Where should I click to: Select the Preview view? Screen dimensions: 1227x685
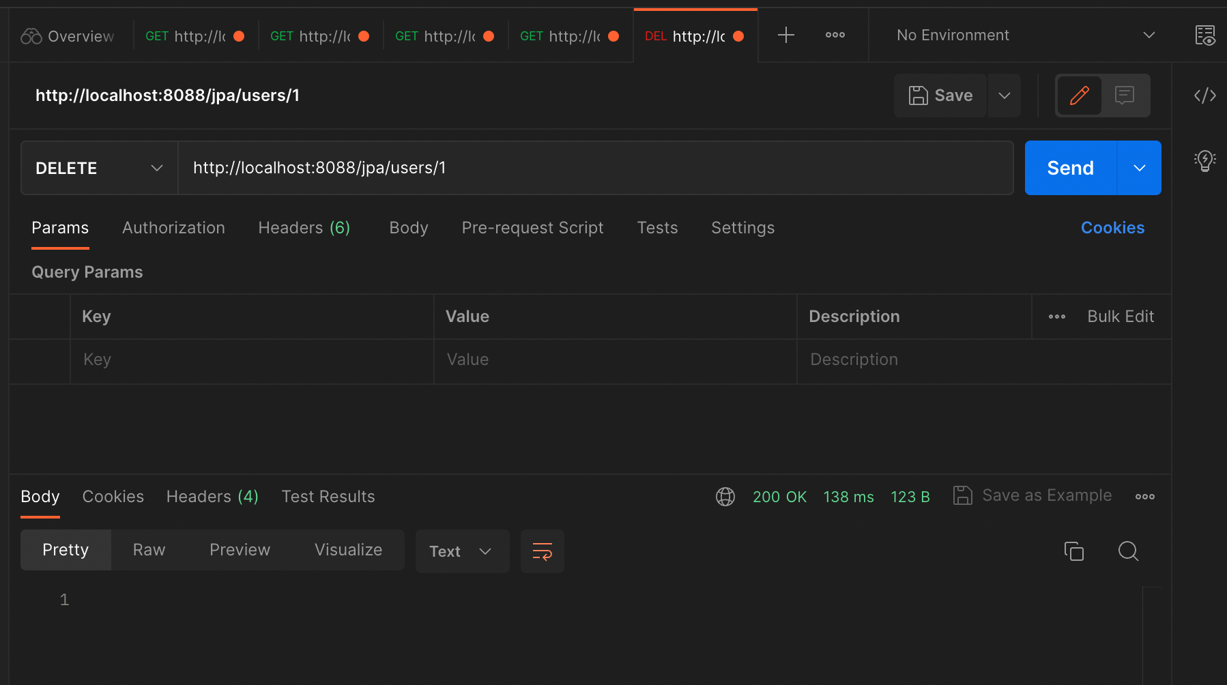click(240, 550)
